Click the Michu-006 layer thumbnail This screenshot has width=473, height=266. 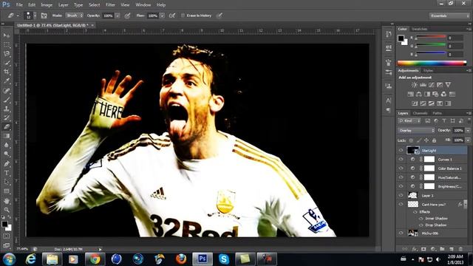click(412, 233)
